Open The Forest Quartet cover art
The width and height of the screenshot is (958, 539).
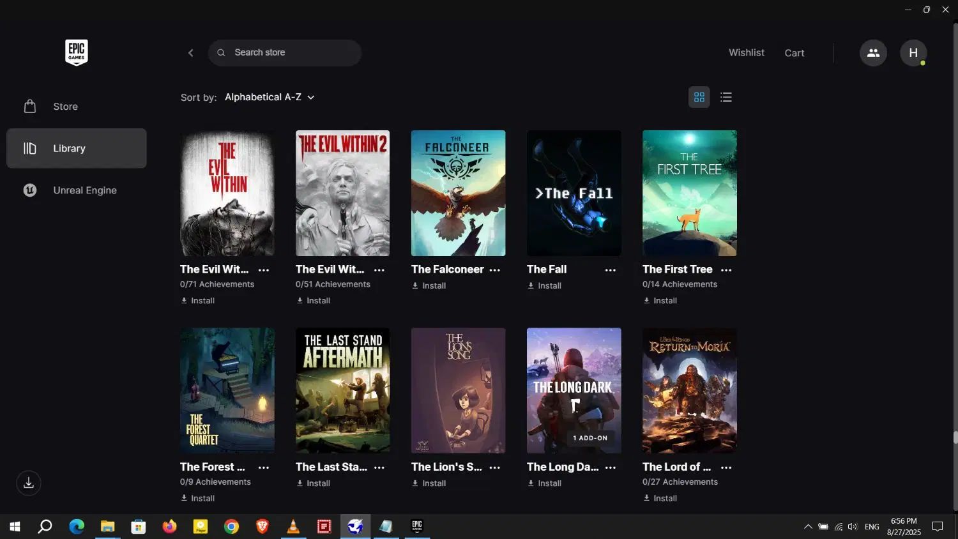pyautogui.click(x=227, y=390)
